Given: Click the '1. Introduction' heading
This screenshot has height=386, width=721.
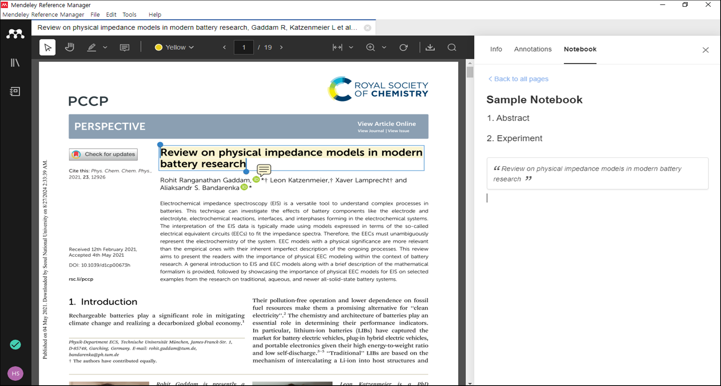Looking at the screenshot, I should click(103, 302).
